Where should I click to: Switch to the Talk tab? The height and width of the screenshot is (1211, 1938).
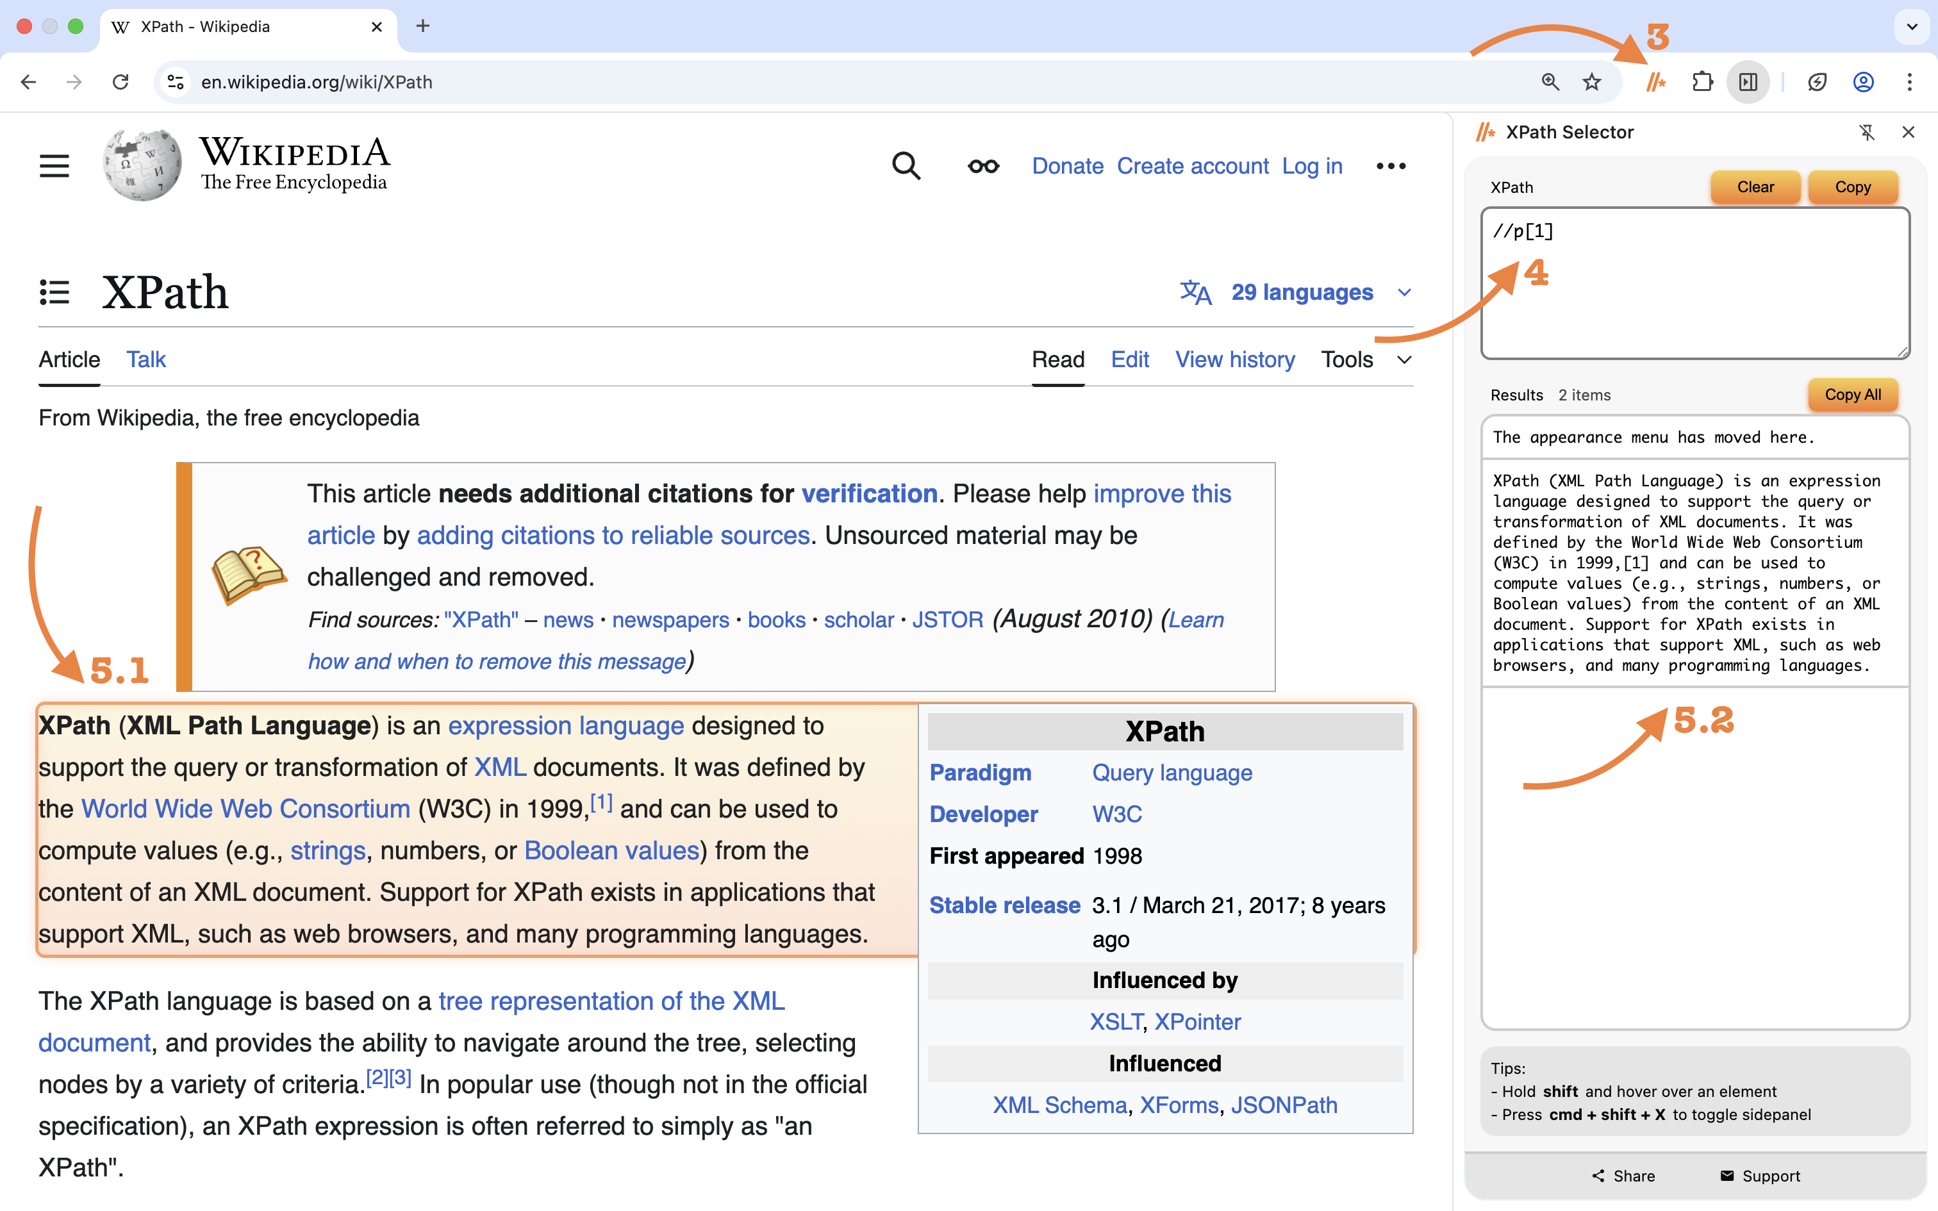[145, 359]
